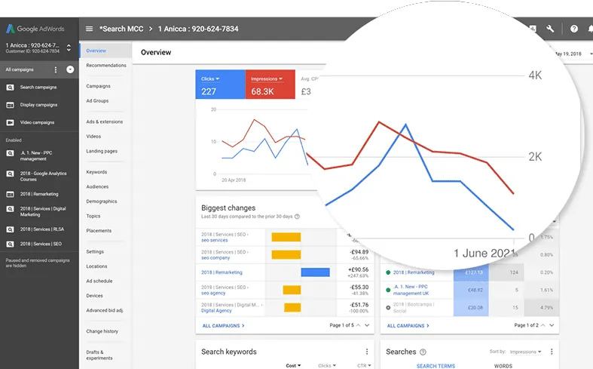This screenshot has height=369, width=593.
Task: Click the Search campaigns magnifier icon
Action: click(x=11, y=88)
